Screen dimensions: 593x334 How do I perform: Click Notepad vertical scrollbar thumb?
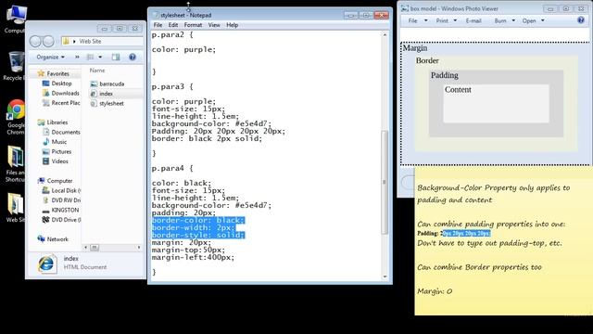385,182
